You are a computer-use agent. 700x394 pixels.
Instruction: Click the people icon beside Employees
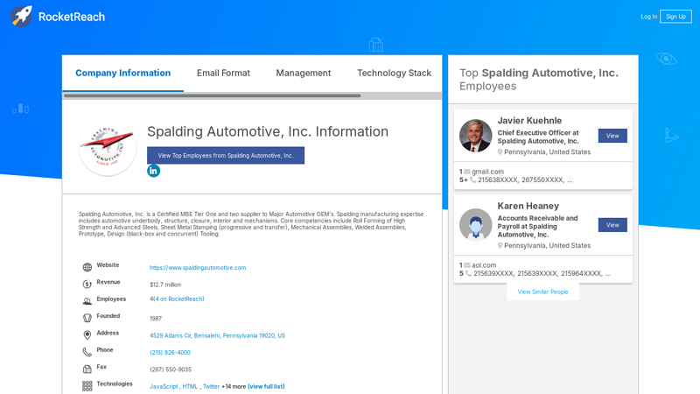pos(87,301)
